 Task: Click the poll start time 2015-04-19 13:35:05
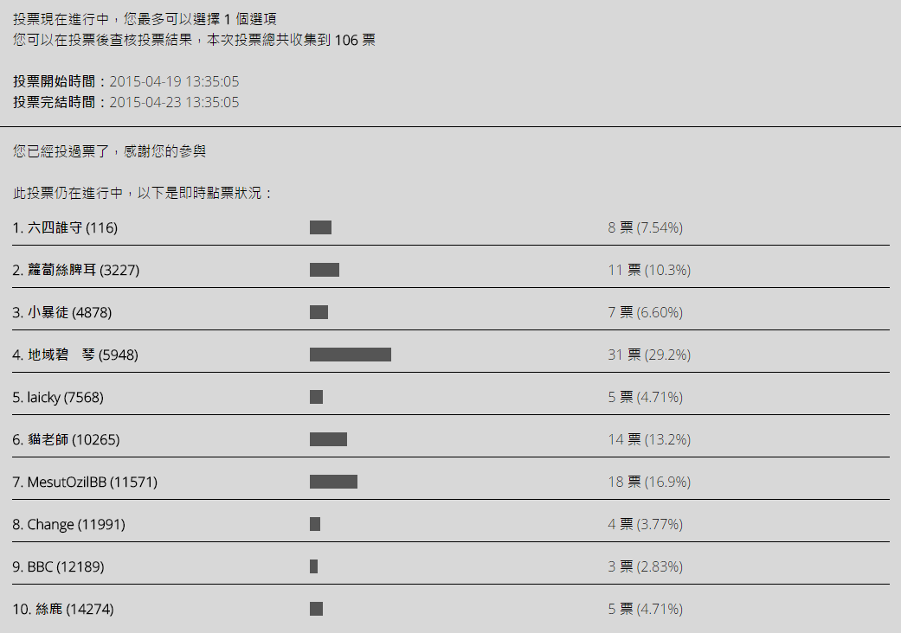pyautogui.click(x=174, y=82)
